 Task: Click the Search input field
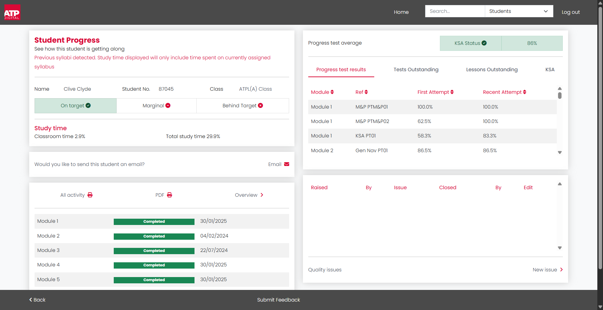[x=455, y=11]
